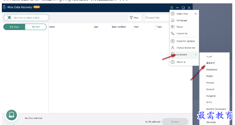Select Română (Romanian) language option
Screen dimensions: 235x125
216,109
